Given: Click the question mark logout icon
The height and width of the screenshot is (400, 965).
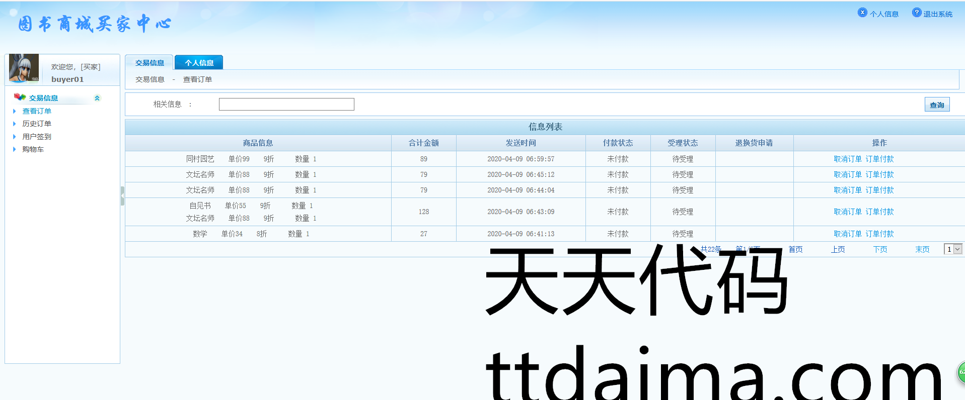Looking at the screenshot, I should (x=917, y=13).
